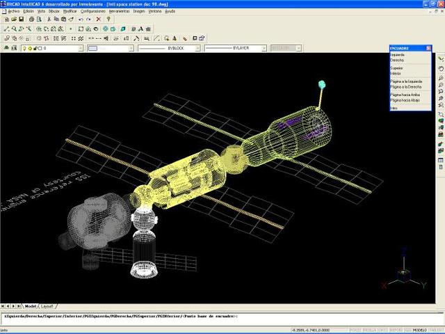Open the Dibujar menu
Viewport: 445px width, 334px height.
click(54, 11)
